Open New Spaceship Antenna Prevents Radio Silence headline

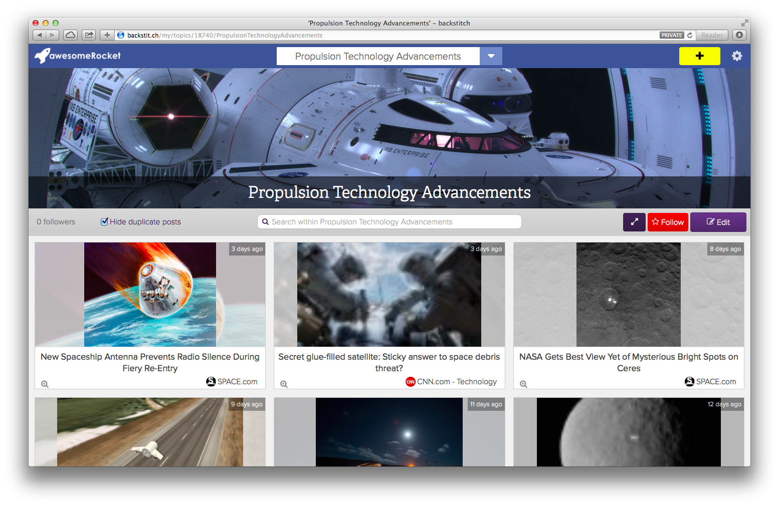tap(150, 362)
